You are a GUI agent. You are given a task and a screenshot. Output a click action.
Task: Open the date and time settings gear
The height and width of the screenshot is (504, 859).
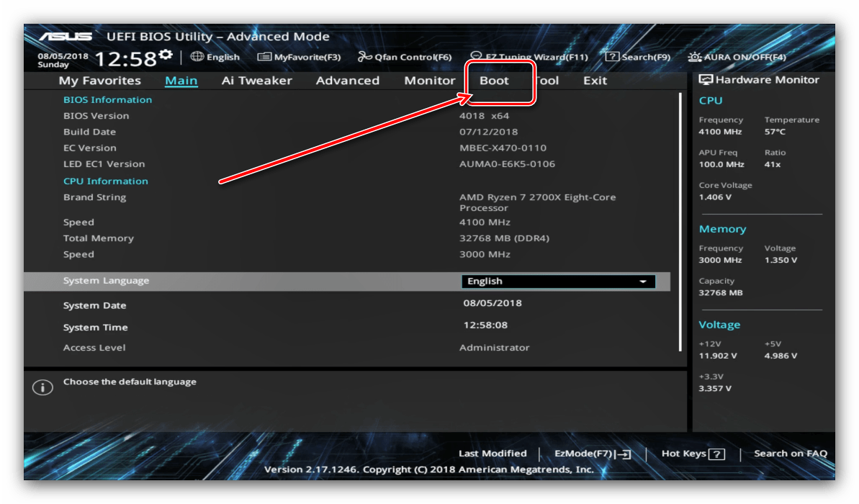[166, 55]
